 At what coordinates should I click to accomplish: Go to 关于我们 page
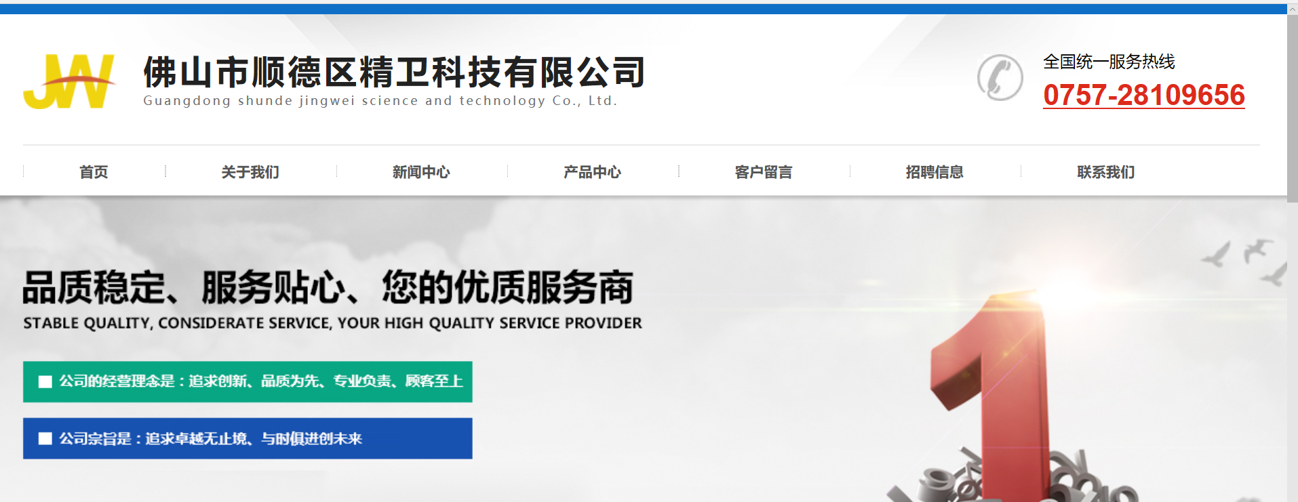[x=250, y=172]
